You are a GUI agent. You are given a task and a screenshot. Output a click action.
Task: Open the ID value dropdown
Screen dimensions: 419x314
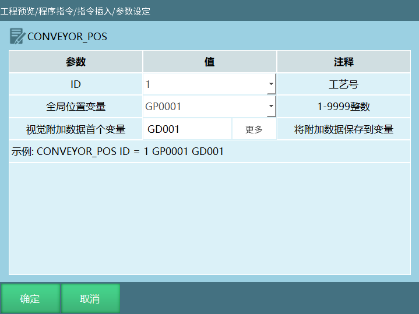[205, 84]
